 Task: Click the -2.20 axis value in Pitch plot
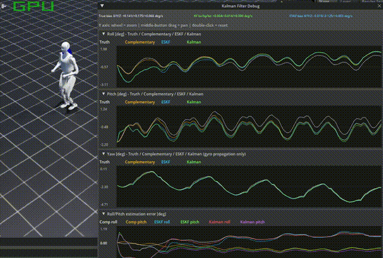[x=104, y=145]
